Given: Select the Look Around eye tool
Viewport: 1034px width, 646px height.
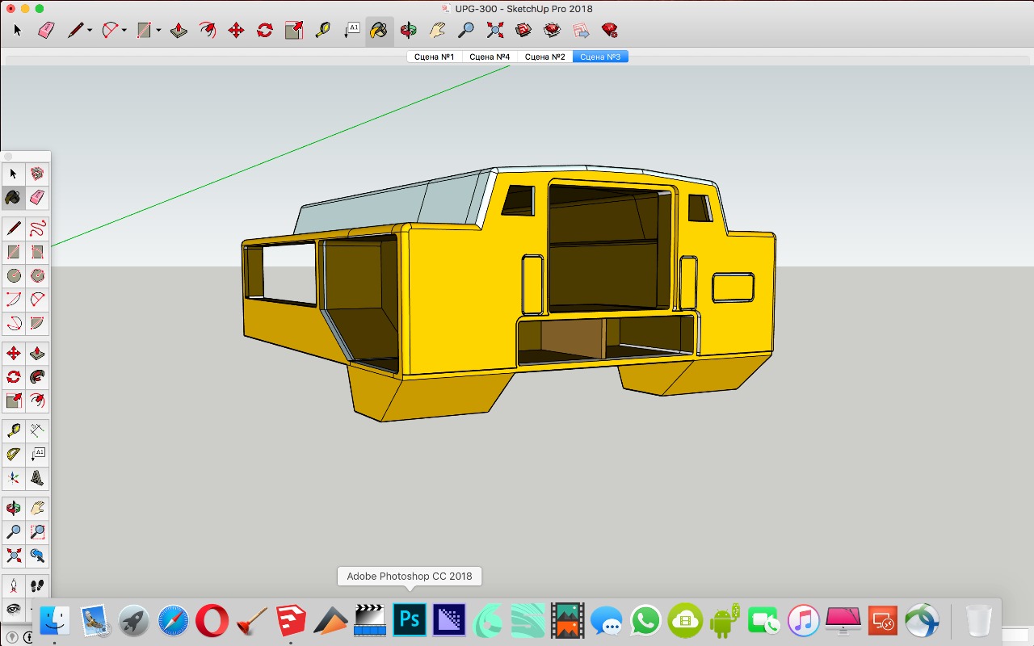Looking at the screenshot, I should [x=14, y=609].
